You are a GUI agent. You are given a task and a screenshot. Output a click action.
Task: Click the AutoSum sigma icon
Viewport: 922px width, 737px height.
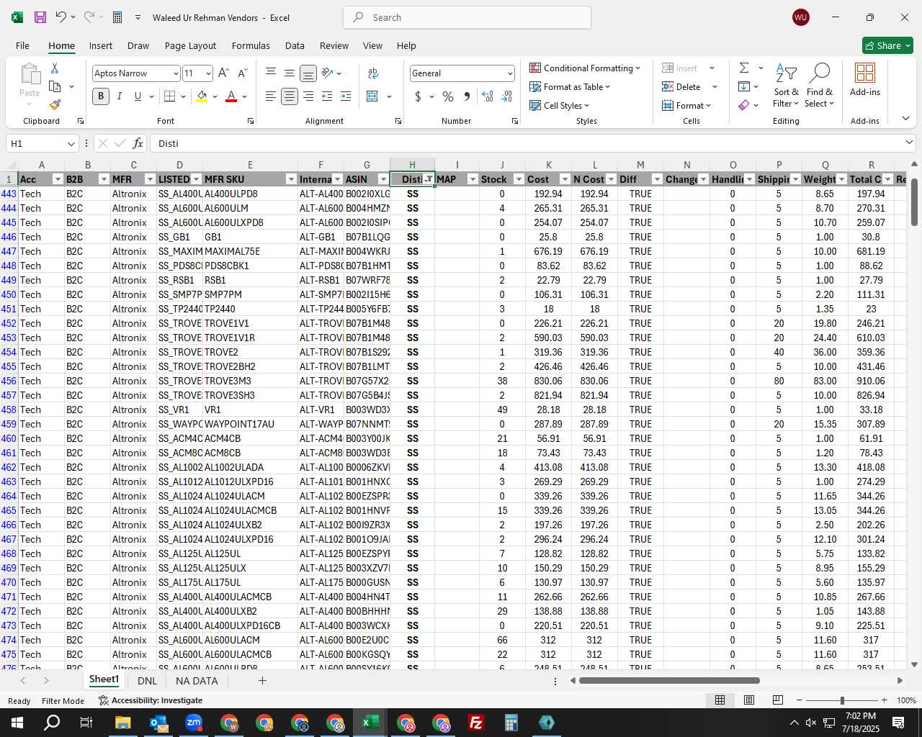click(x=744, y=68)
